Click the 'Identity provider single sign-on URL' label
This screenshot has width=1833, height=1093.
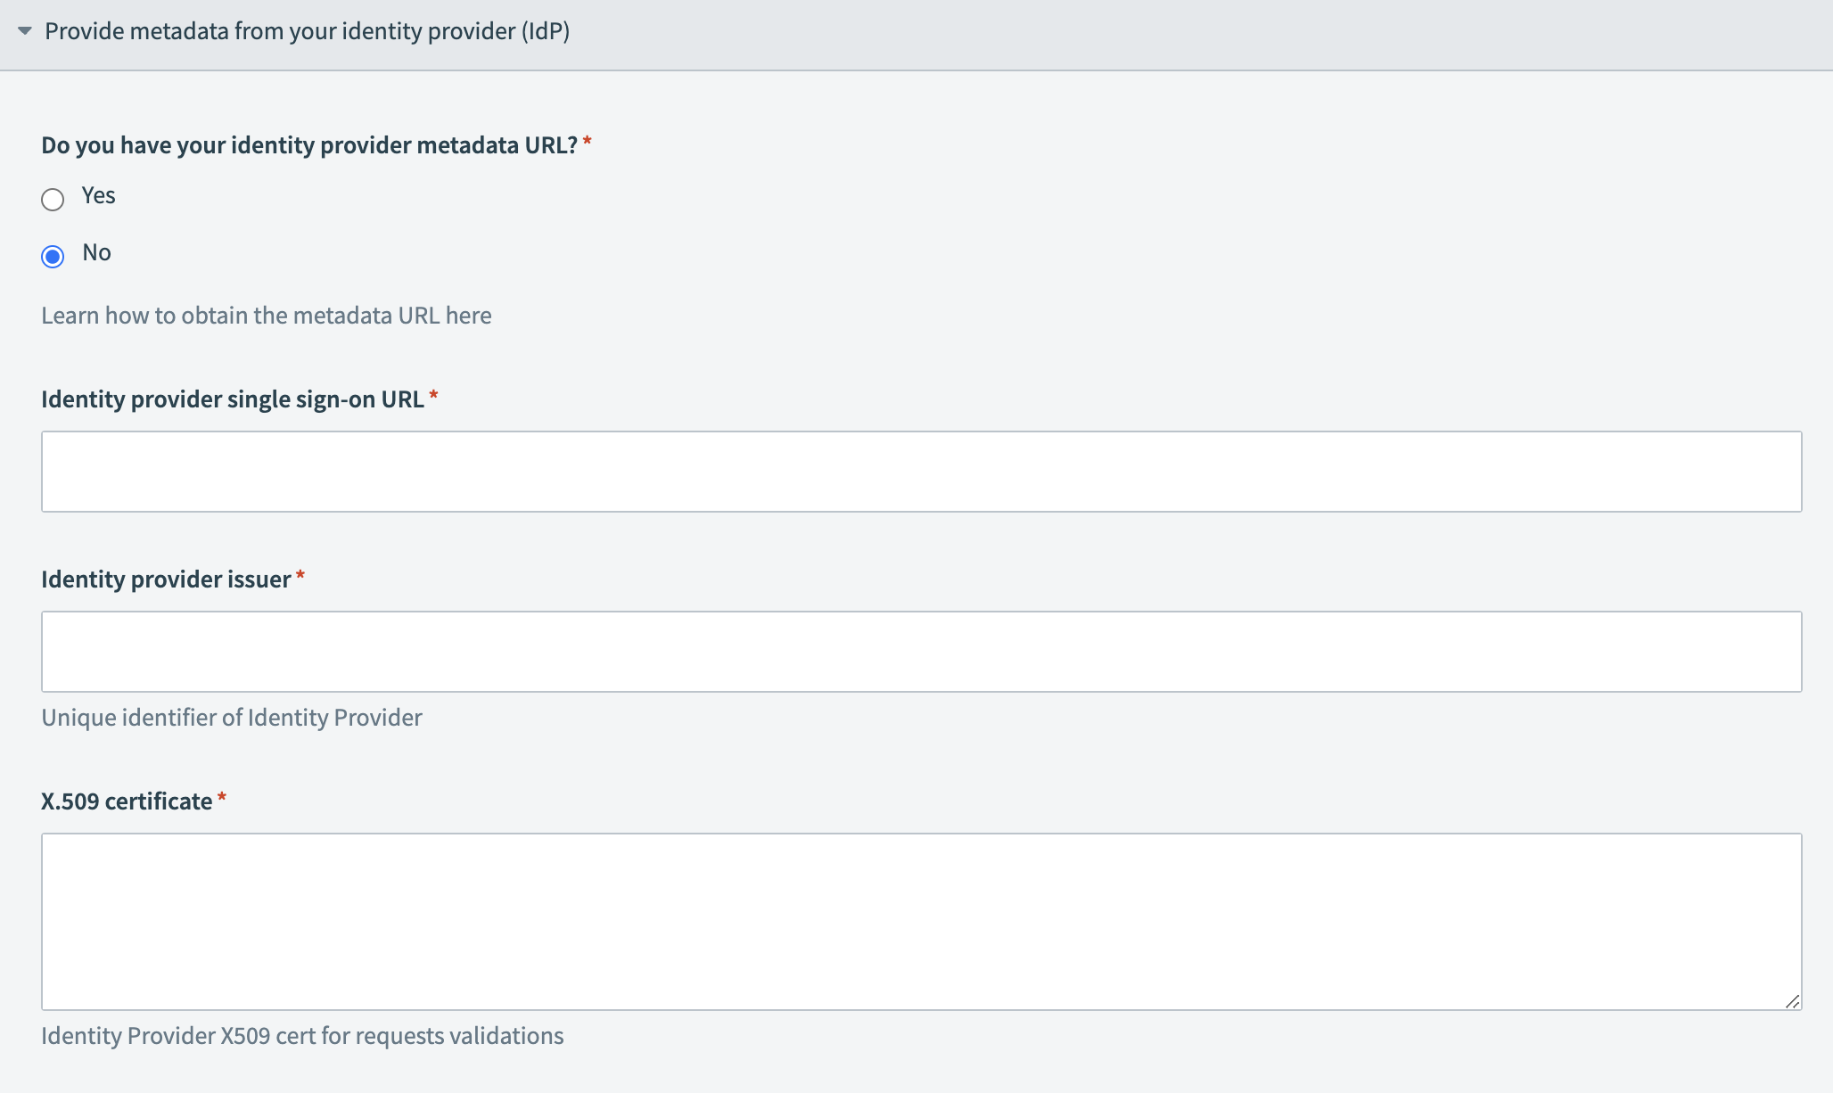click(x=234, y=399)
